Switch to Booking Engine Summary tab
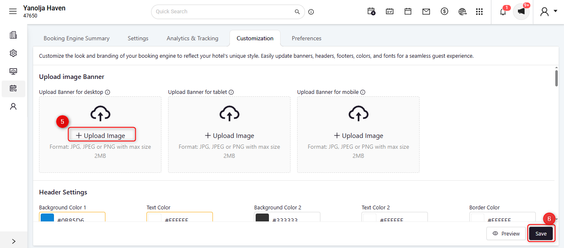Screen dimensions: 564x248 pos(76,38)
